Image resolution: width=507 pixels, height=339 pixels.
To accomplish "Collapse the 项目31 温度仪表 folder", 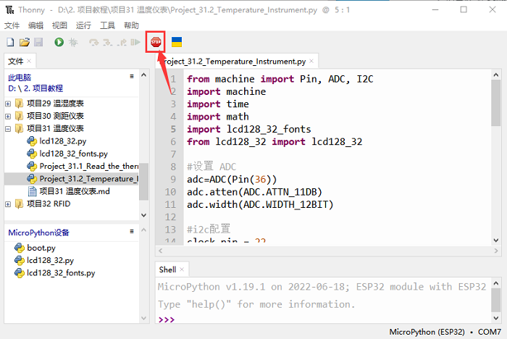I will point(8,129).
